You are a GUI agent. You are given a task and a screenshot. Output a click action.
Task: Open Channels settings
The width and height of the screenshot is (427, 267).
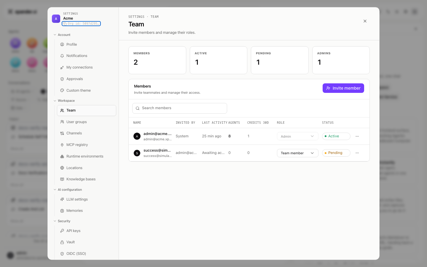click(x=87, y=133)
